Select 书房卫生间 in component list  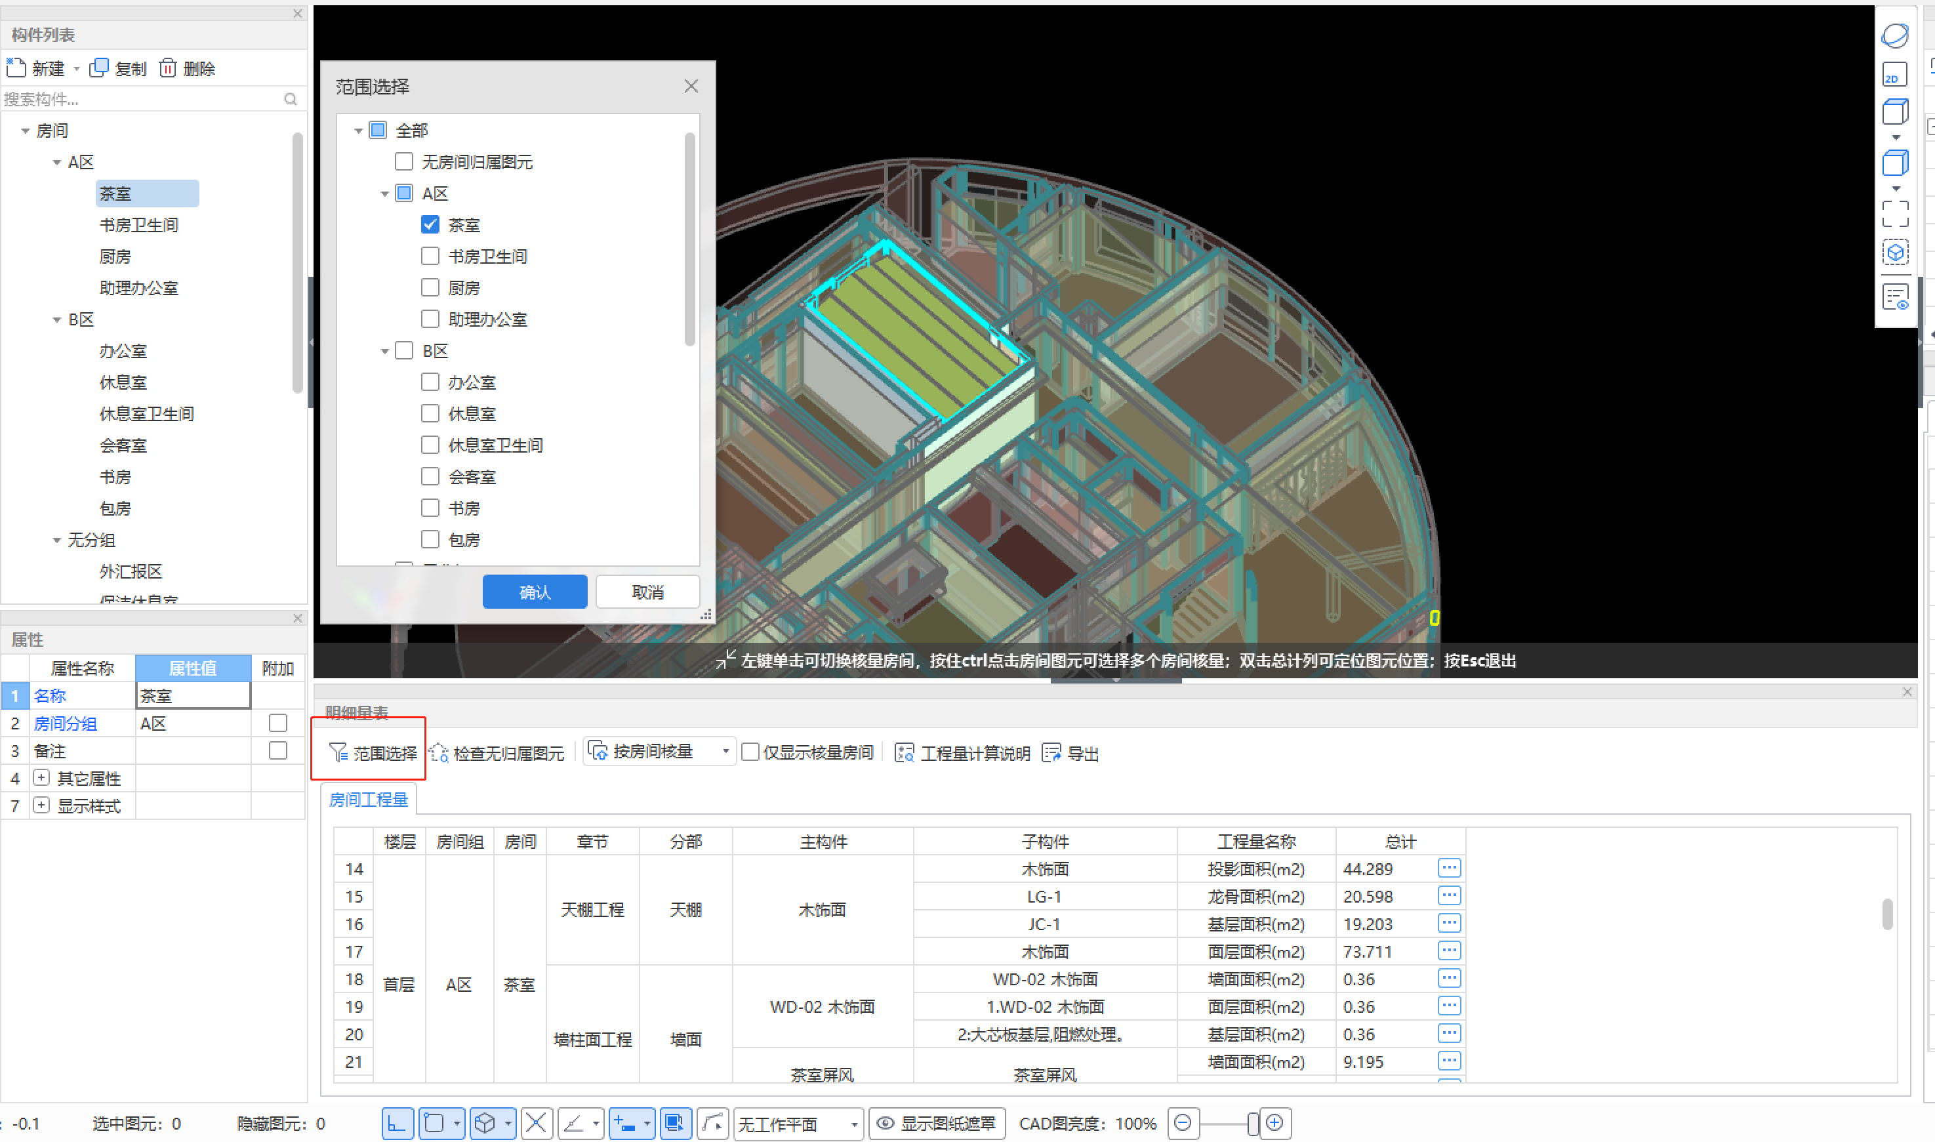click(x=139, y=226)
